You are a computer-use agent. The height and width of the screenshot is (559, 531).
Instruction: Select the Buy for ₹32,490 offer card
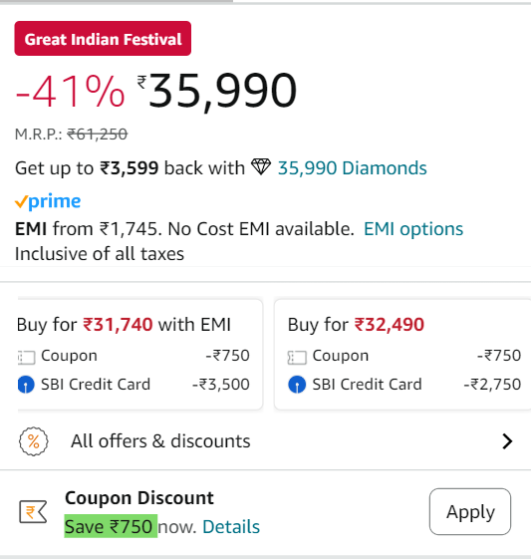402,355
